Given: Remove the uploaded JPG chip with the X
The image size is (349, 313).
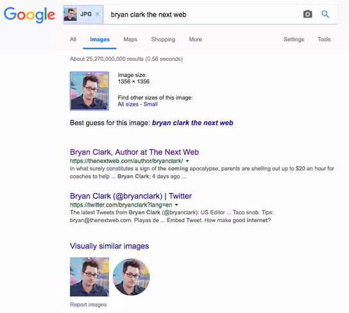Looking at the screenshot, I should [x=98, y=14].
